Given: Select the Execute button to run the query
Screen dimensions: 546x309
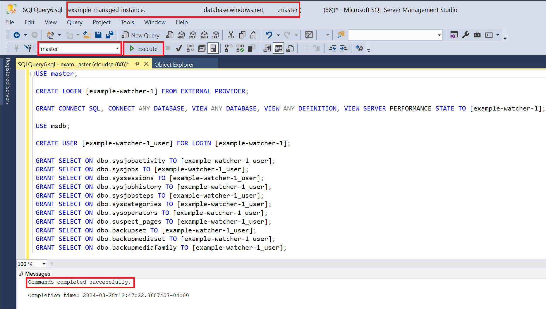Looking at the screenshot, I should point(144,49).
